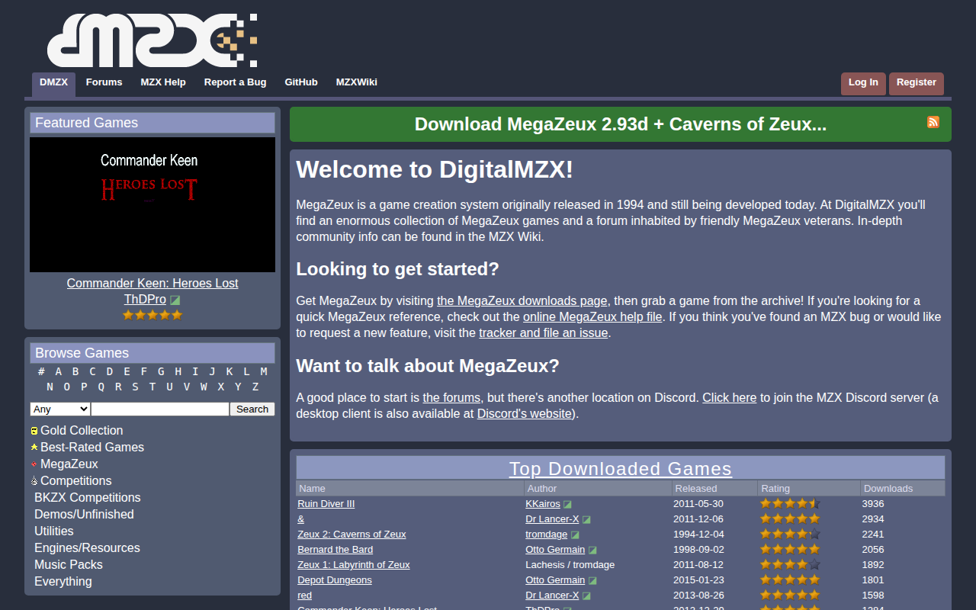Open the Forums tab
The image size is (976, 610).
(x=104, y=82)
